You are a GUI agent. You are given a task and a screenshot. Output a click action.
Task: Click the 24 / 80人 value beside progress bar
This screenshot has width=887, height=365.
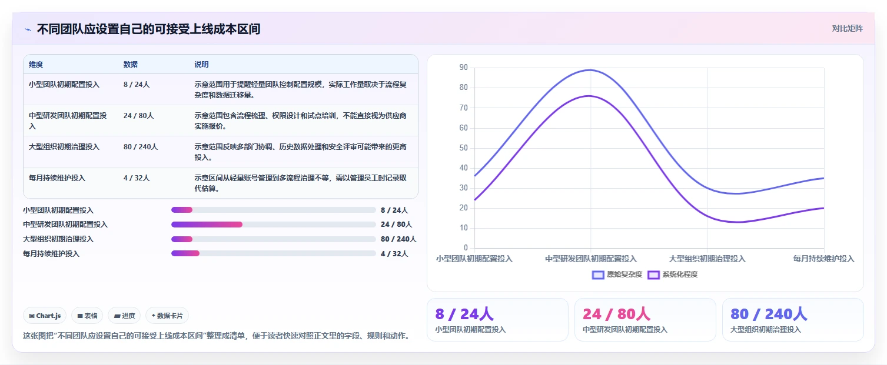click(396, 225)
